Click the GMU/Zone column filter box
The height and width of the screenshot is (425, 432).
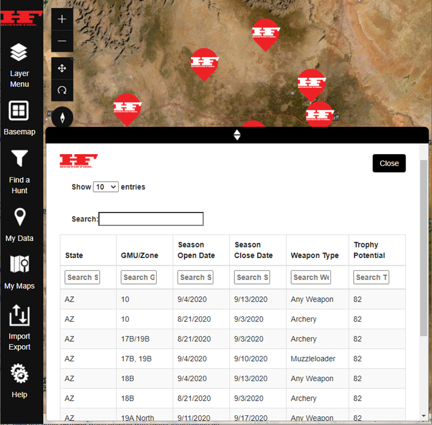[139, 277]
